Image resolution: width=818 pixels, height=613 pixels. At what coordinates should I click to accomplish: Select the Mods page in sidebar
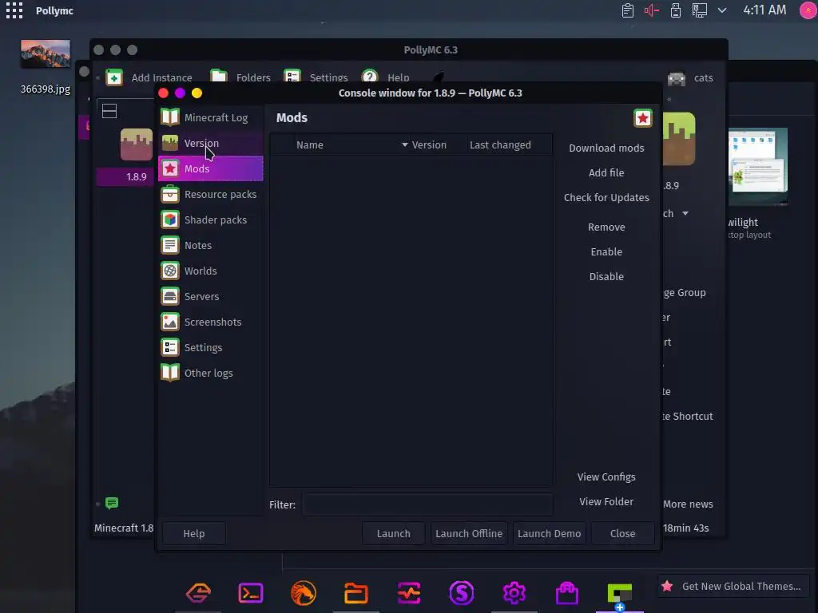point(211,169)
